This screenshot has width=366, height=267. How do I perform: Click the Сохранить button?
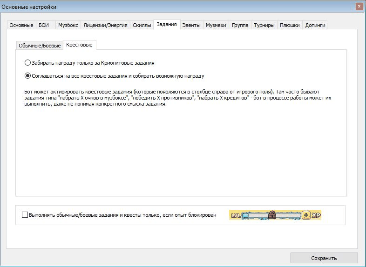pos(324,258)
